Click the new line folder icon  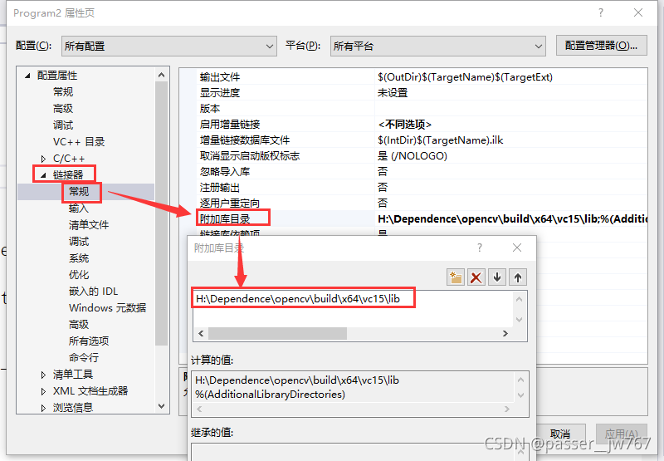pos(456,277)
